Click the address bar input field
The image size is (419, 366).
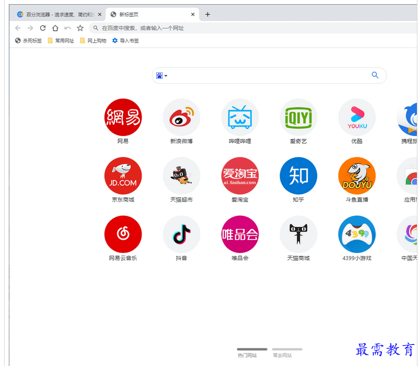coord(234,28)
